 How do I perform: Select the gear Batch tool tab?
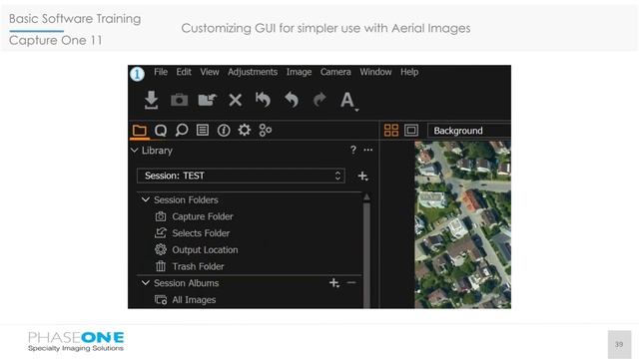[244, 131]
